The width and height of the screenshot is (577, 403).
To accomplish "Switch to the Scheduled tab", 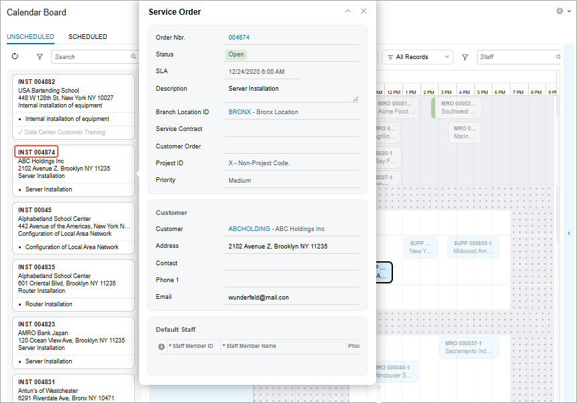I will tap(87, 37).
